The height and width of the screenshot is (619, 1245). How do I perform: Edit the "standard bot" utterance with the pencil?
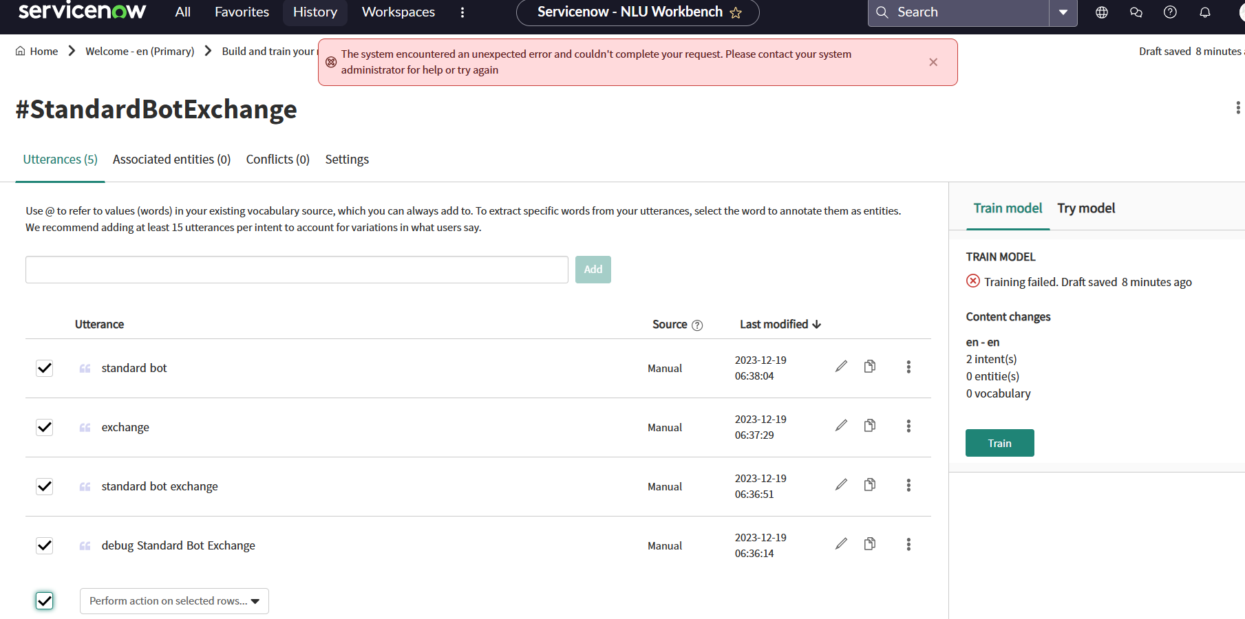coord(840,366)
